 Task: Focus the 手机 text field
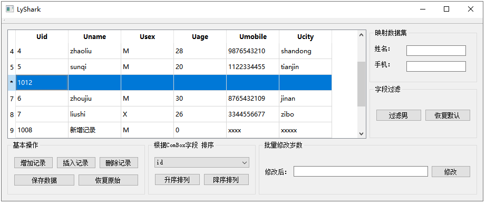tap(436, 66)
